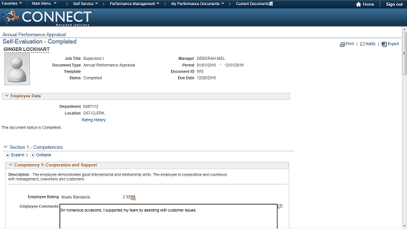
Task: Click the Sign out link
Action: (x=394, y=4)
